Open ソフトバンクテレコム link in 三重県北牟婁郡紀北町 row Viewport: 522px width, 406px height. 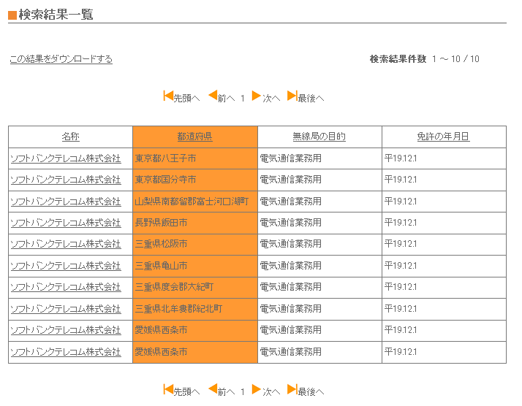[x=66, y=309]
